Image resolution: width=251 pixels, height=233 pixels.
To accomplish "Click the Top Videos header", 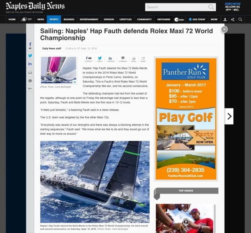I will pyautogui.click(x=186, y=191).
